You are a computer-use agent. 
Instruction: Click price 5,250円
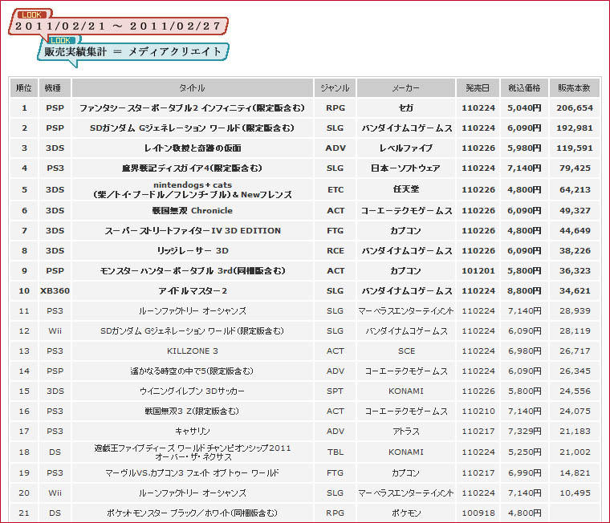[524, 452]
